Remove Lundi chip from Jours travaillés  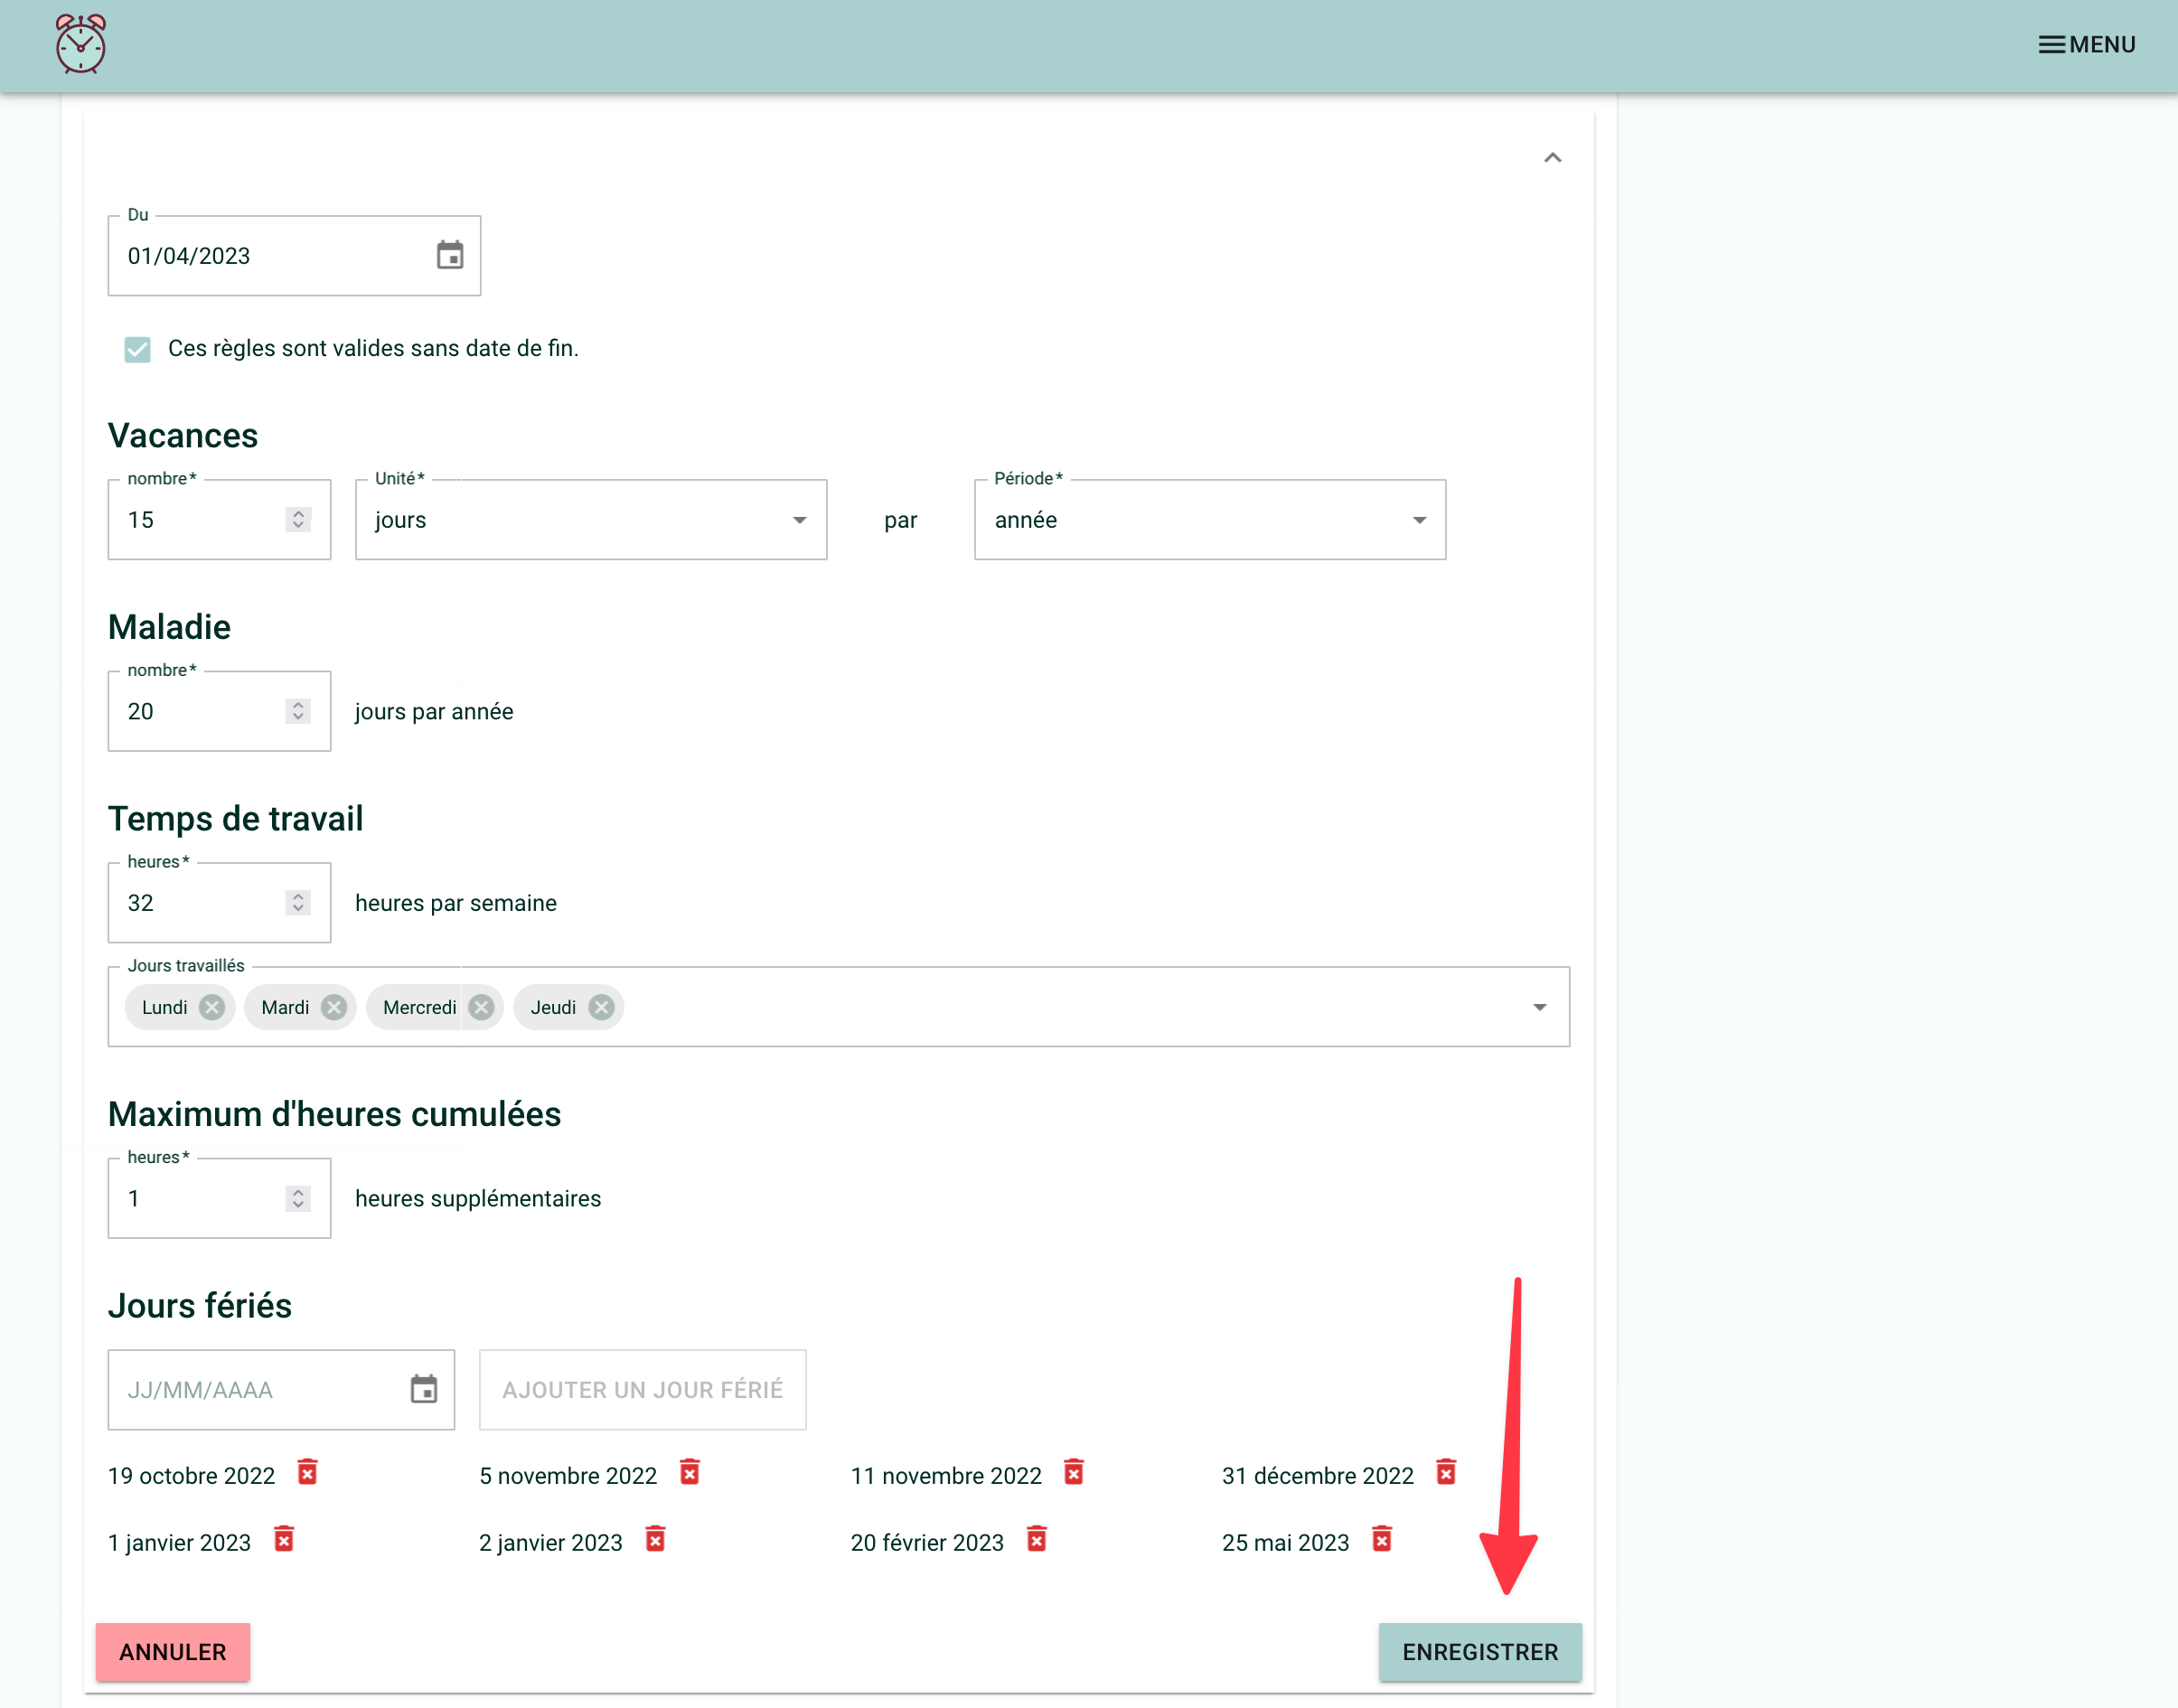pyautogui.click(x=211, y=1007)
